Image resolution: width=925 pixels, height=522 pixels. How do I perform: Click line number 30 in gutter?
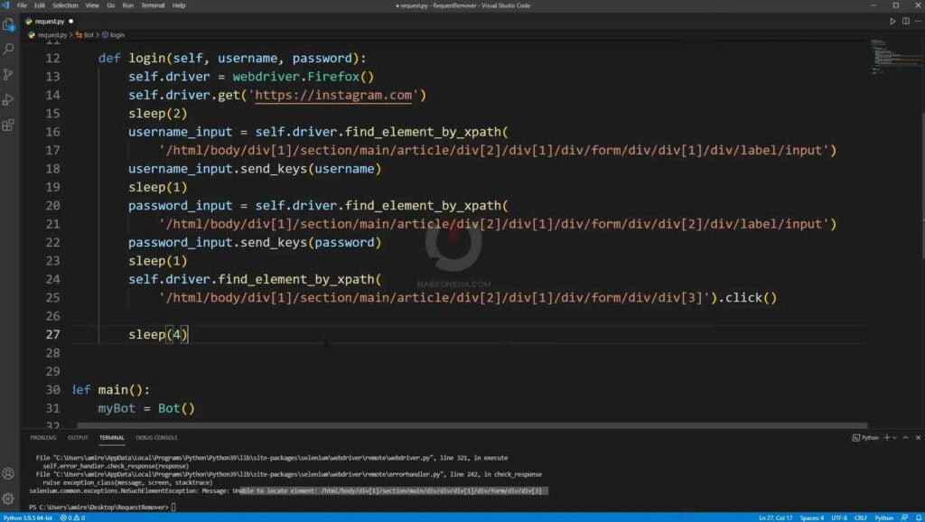click(52, 389)
